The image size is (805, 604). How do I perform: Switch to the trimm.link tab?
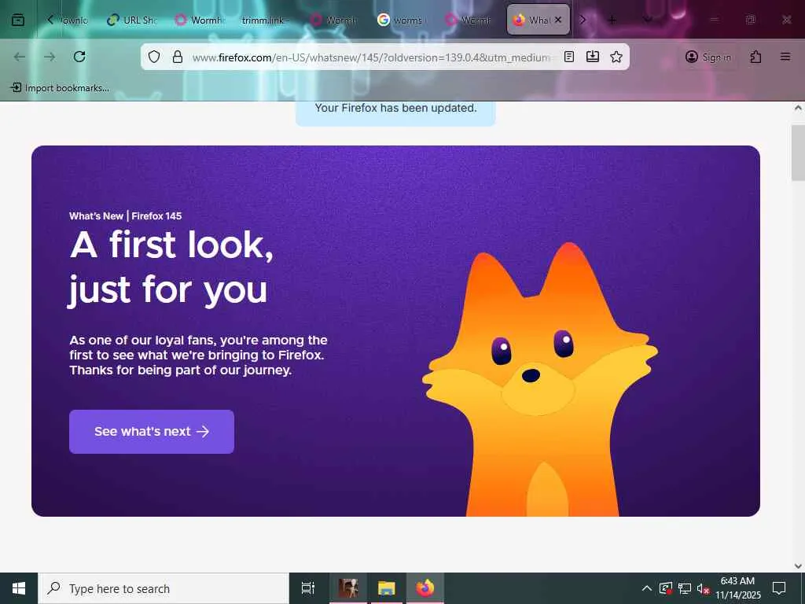(263, 20)
